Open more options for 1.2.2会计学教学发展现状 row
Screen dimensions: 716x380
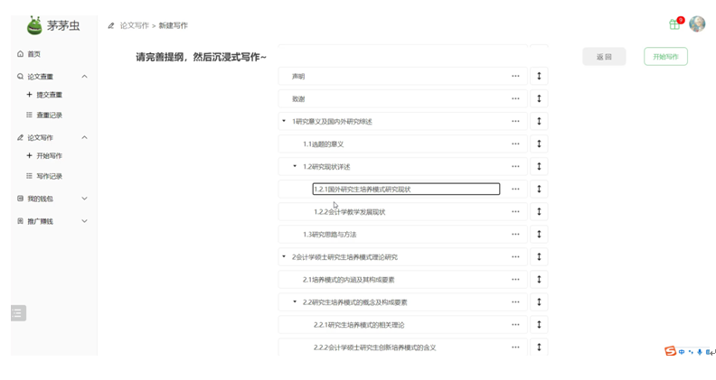[515, 211]
